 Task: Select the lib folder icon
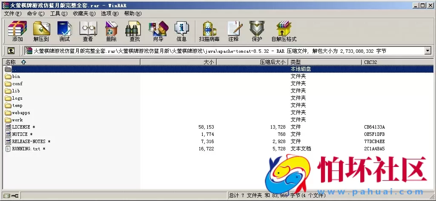pyautogui.click(x=8, y=91)
